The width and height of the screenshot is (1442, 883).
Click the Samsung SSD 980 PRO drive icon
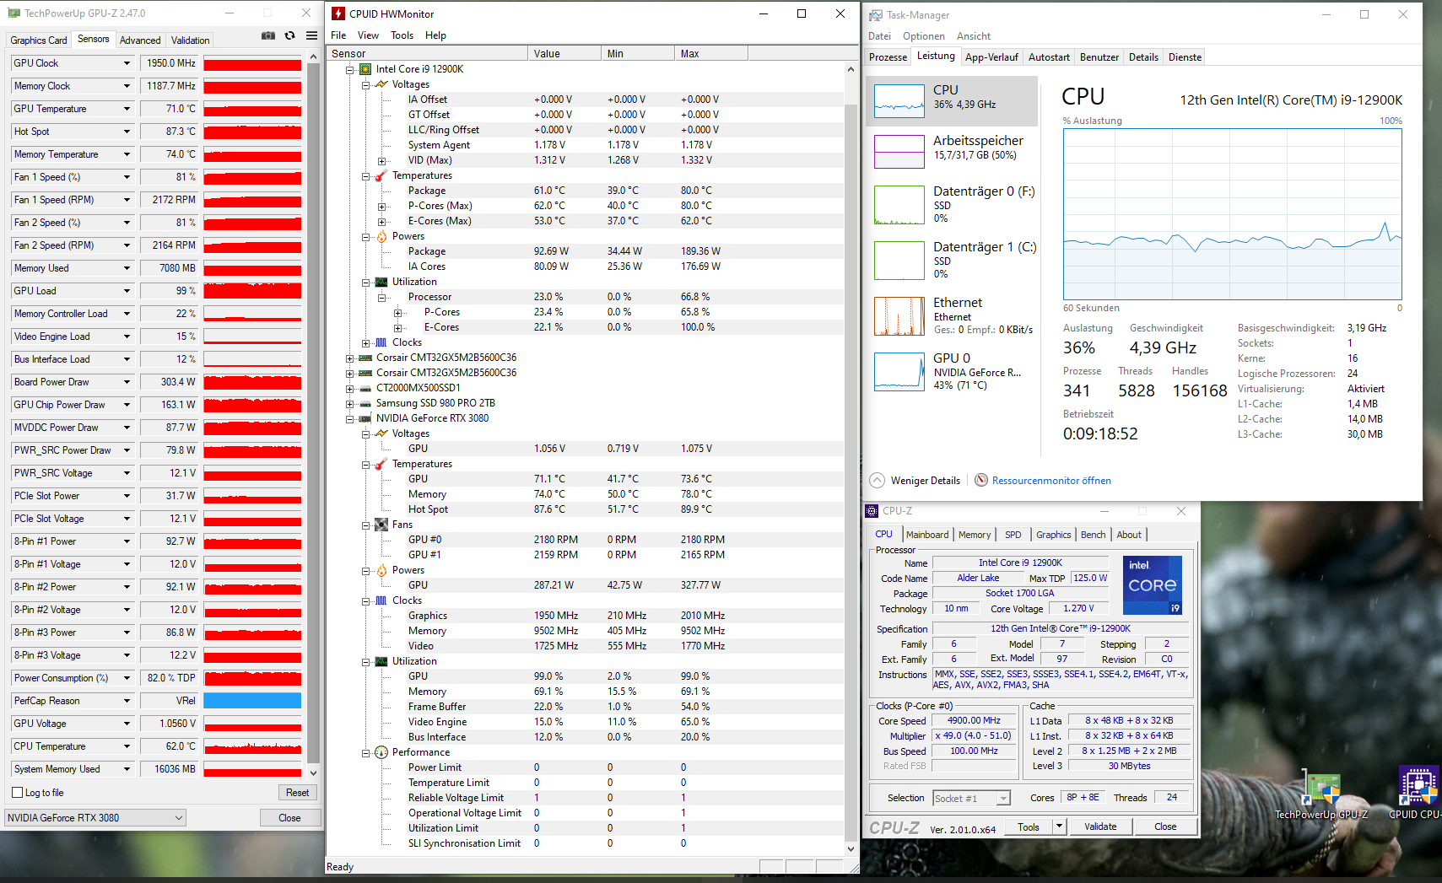[365, 403]
